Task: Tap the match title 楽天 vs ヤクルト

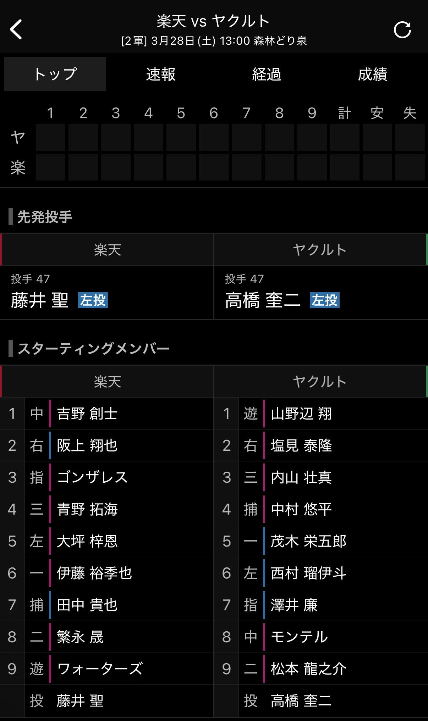Action: 214,21
